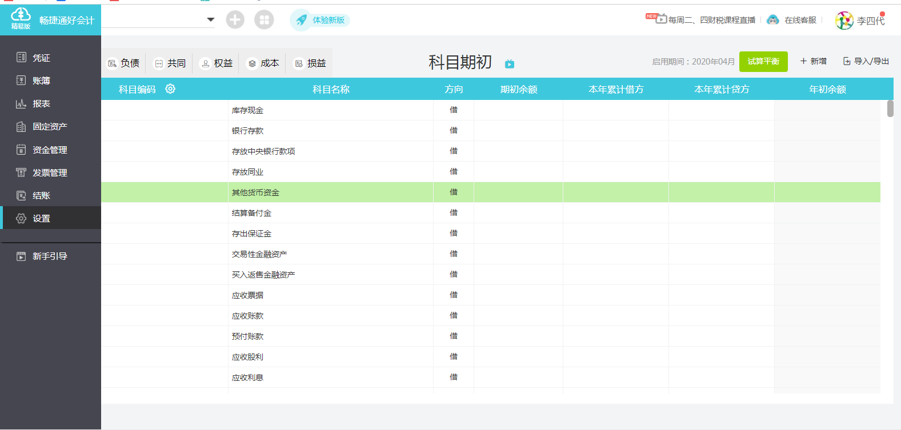Click the video tutorial icon beside 科目期初
This screenshot has height=430, width=901.
click(x=510, y=64)
